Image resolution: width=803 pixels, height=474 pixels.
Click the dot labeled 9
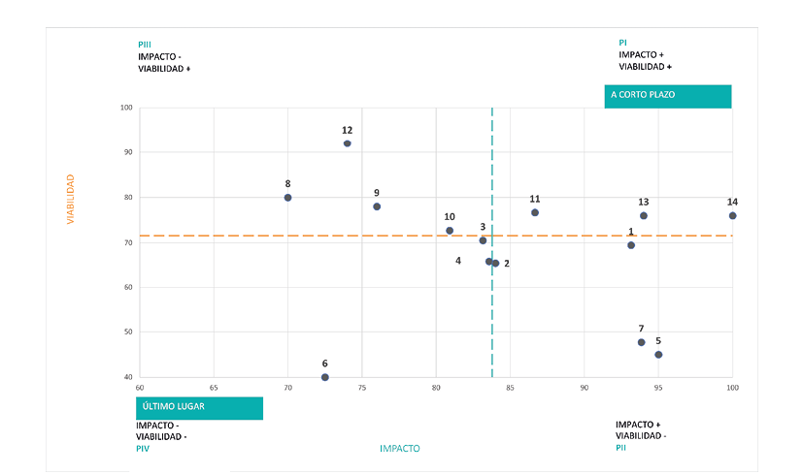pyautogui.click(x=377, y=206)
